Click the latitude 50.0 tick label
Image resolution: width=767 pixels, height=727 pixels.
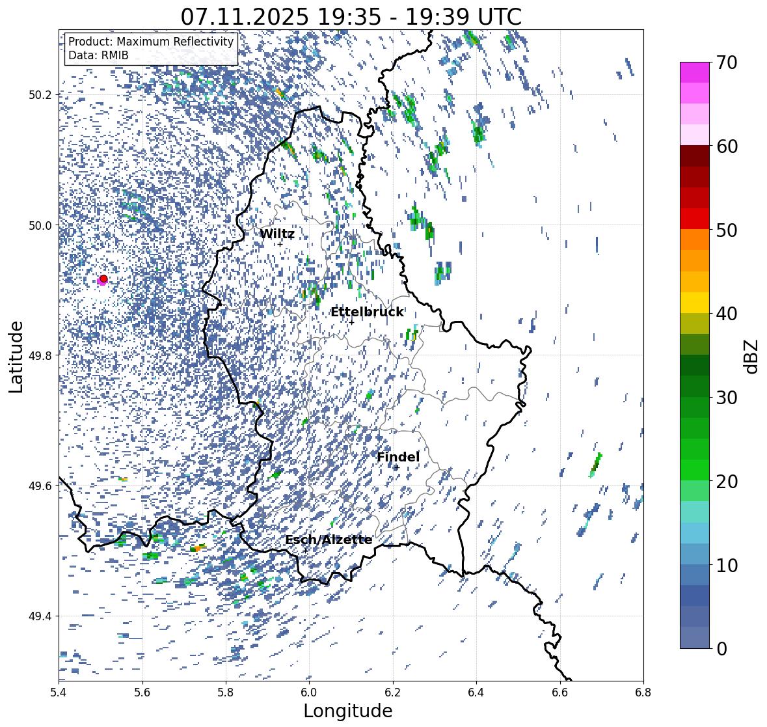[41, 226]
